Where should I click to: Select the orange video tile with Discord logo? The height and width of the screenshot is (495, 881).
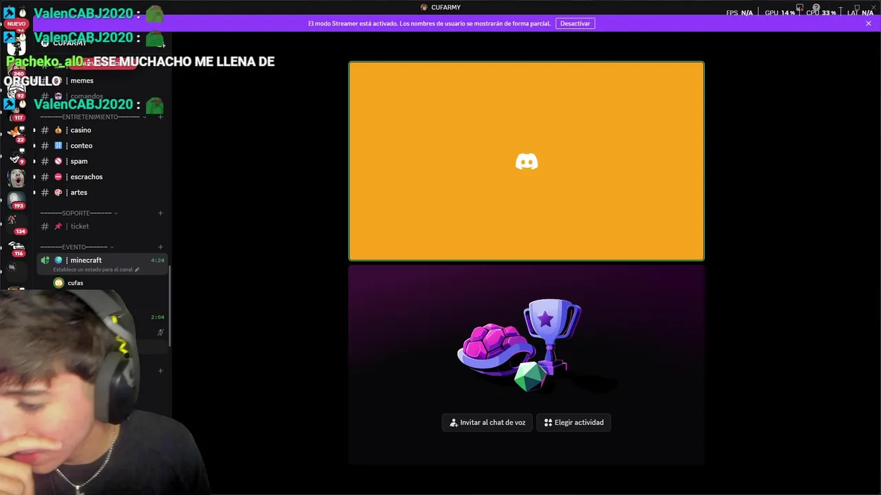pos(527,162)
